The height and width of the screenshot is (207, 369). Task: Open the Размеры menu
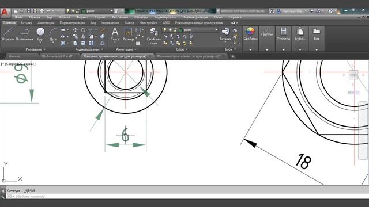pos(141,17)
